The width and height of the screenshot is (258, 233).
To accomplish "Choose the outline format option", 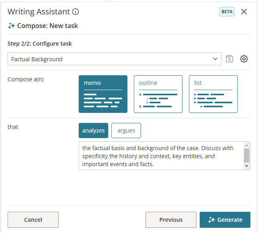I will [158, 94].
